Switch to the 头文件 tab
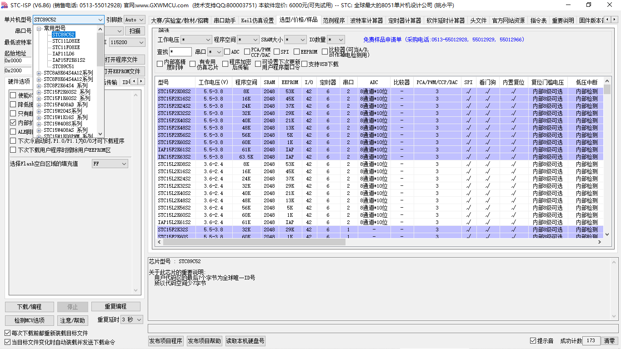621x349 pixels. pyautogui.click(x=478, y=20)
